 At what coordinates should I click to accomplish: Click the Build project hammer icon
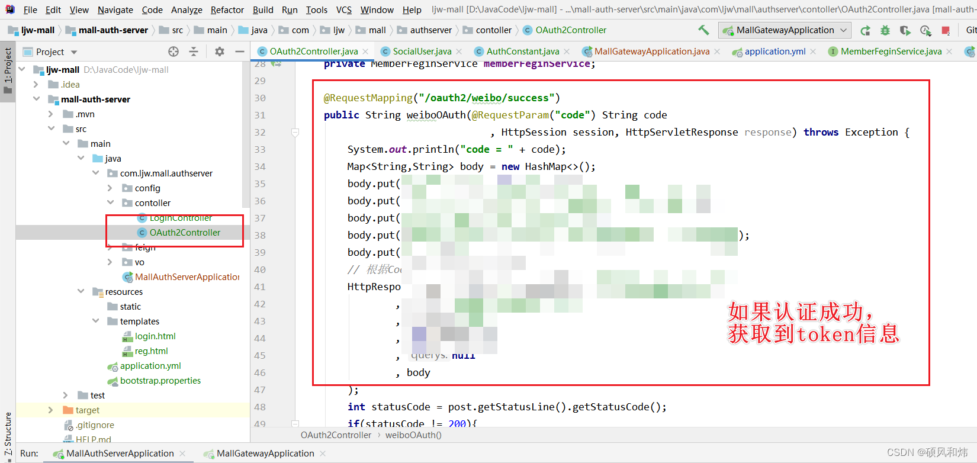703,30
